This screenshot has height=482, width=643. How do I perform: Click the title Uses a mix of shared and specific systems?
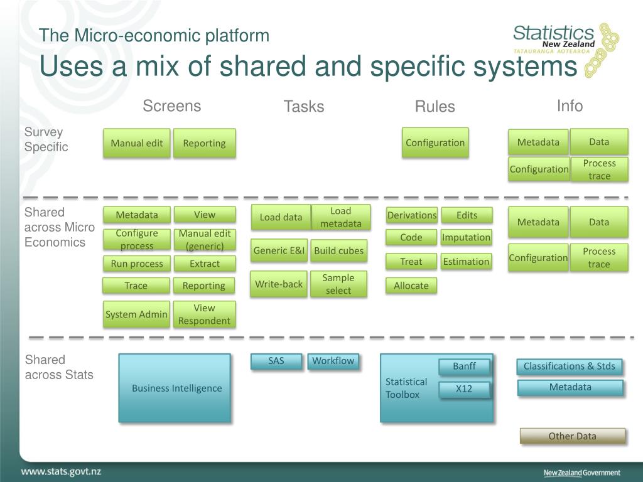point(308,67)
